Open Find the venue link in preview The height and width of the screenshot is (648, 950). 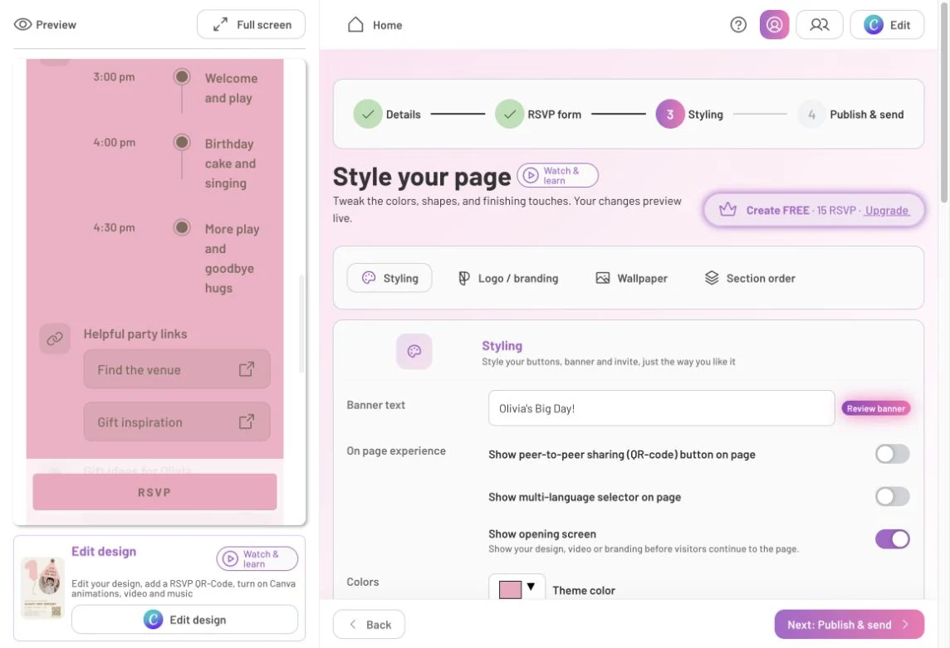tap(177, 369)
